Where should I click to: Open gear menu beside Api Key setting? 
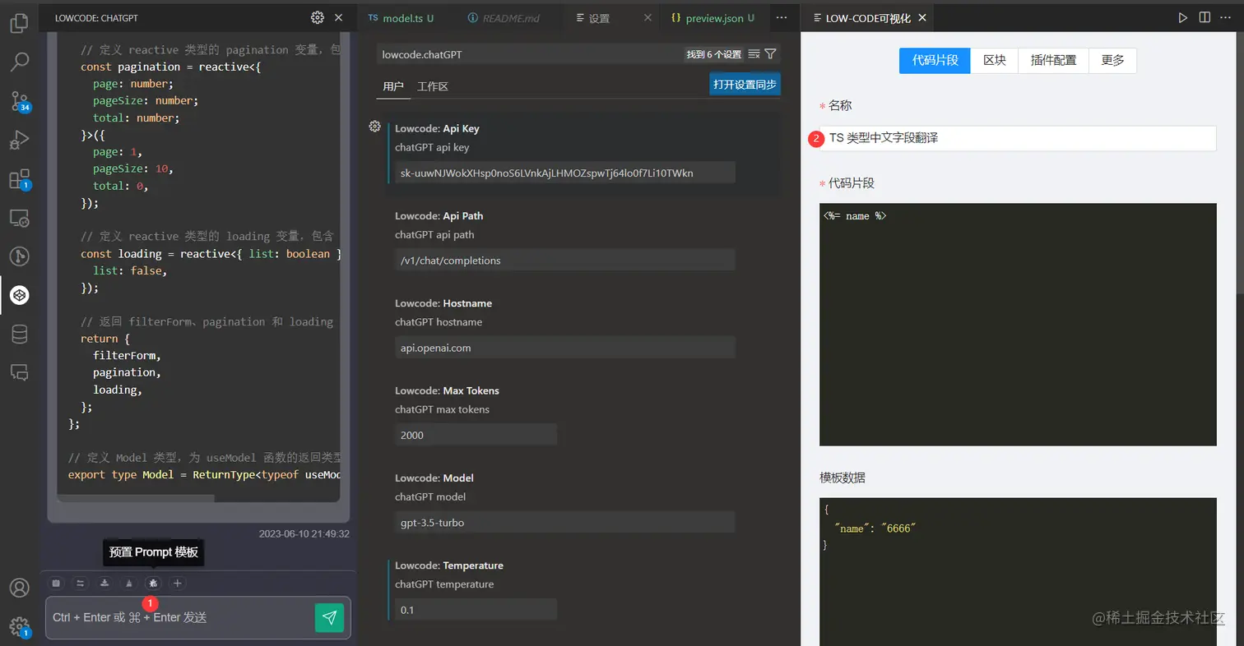[x=374, y=126]
